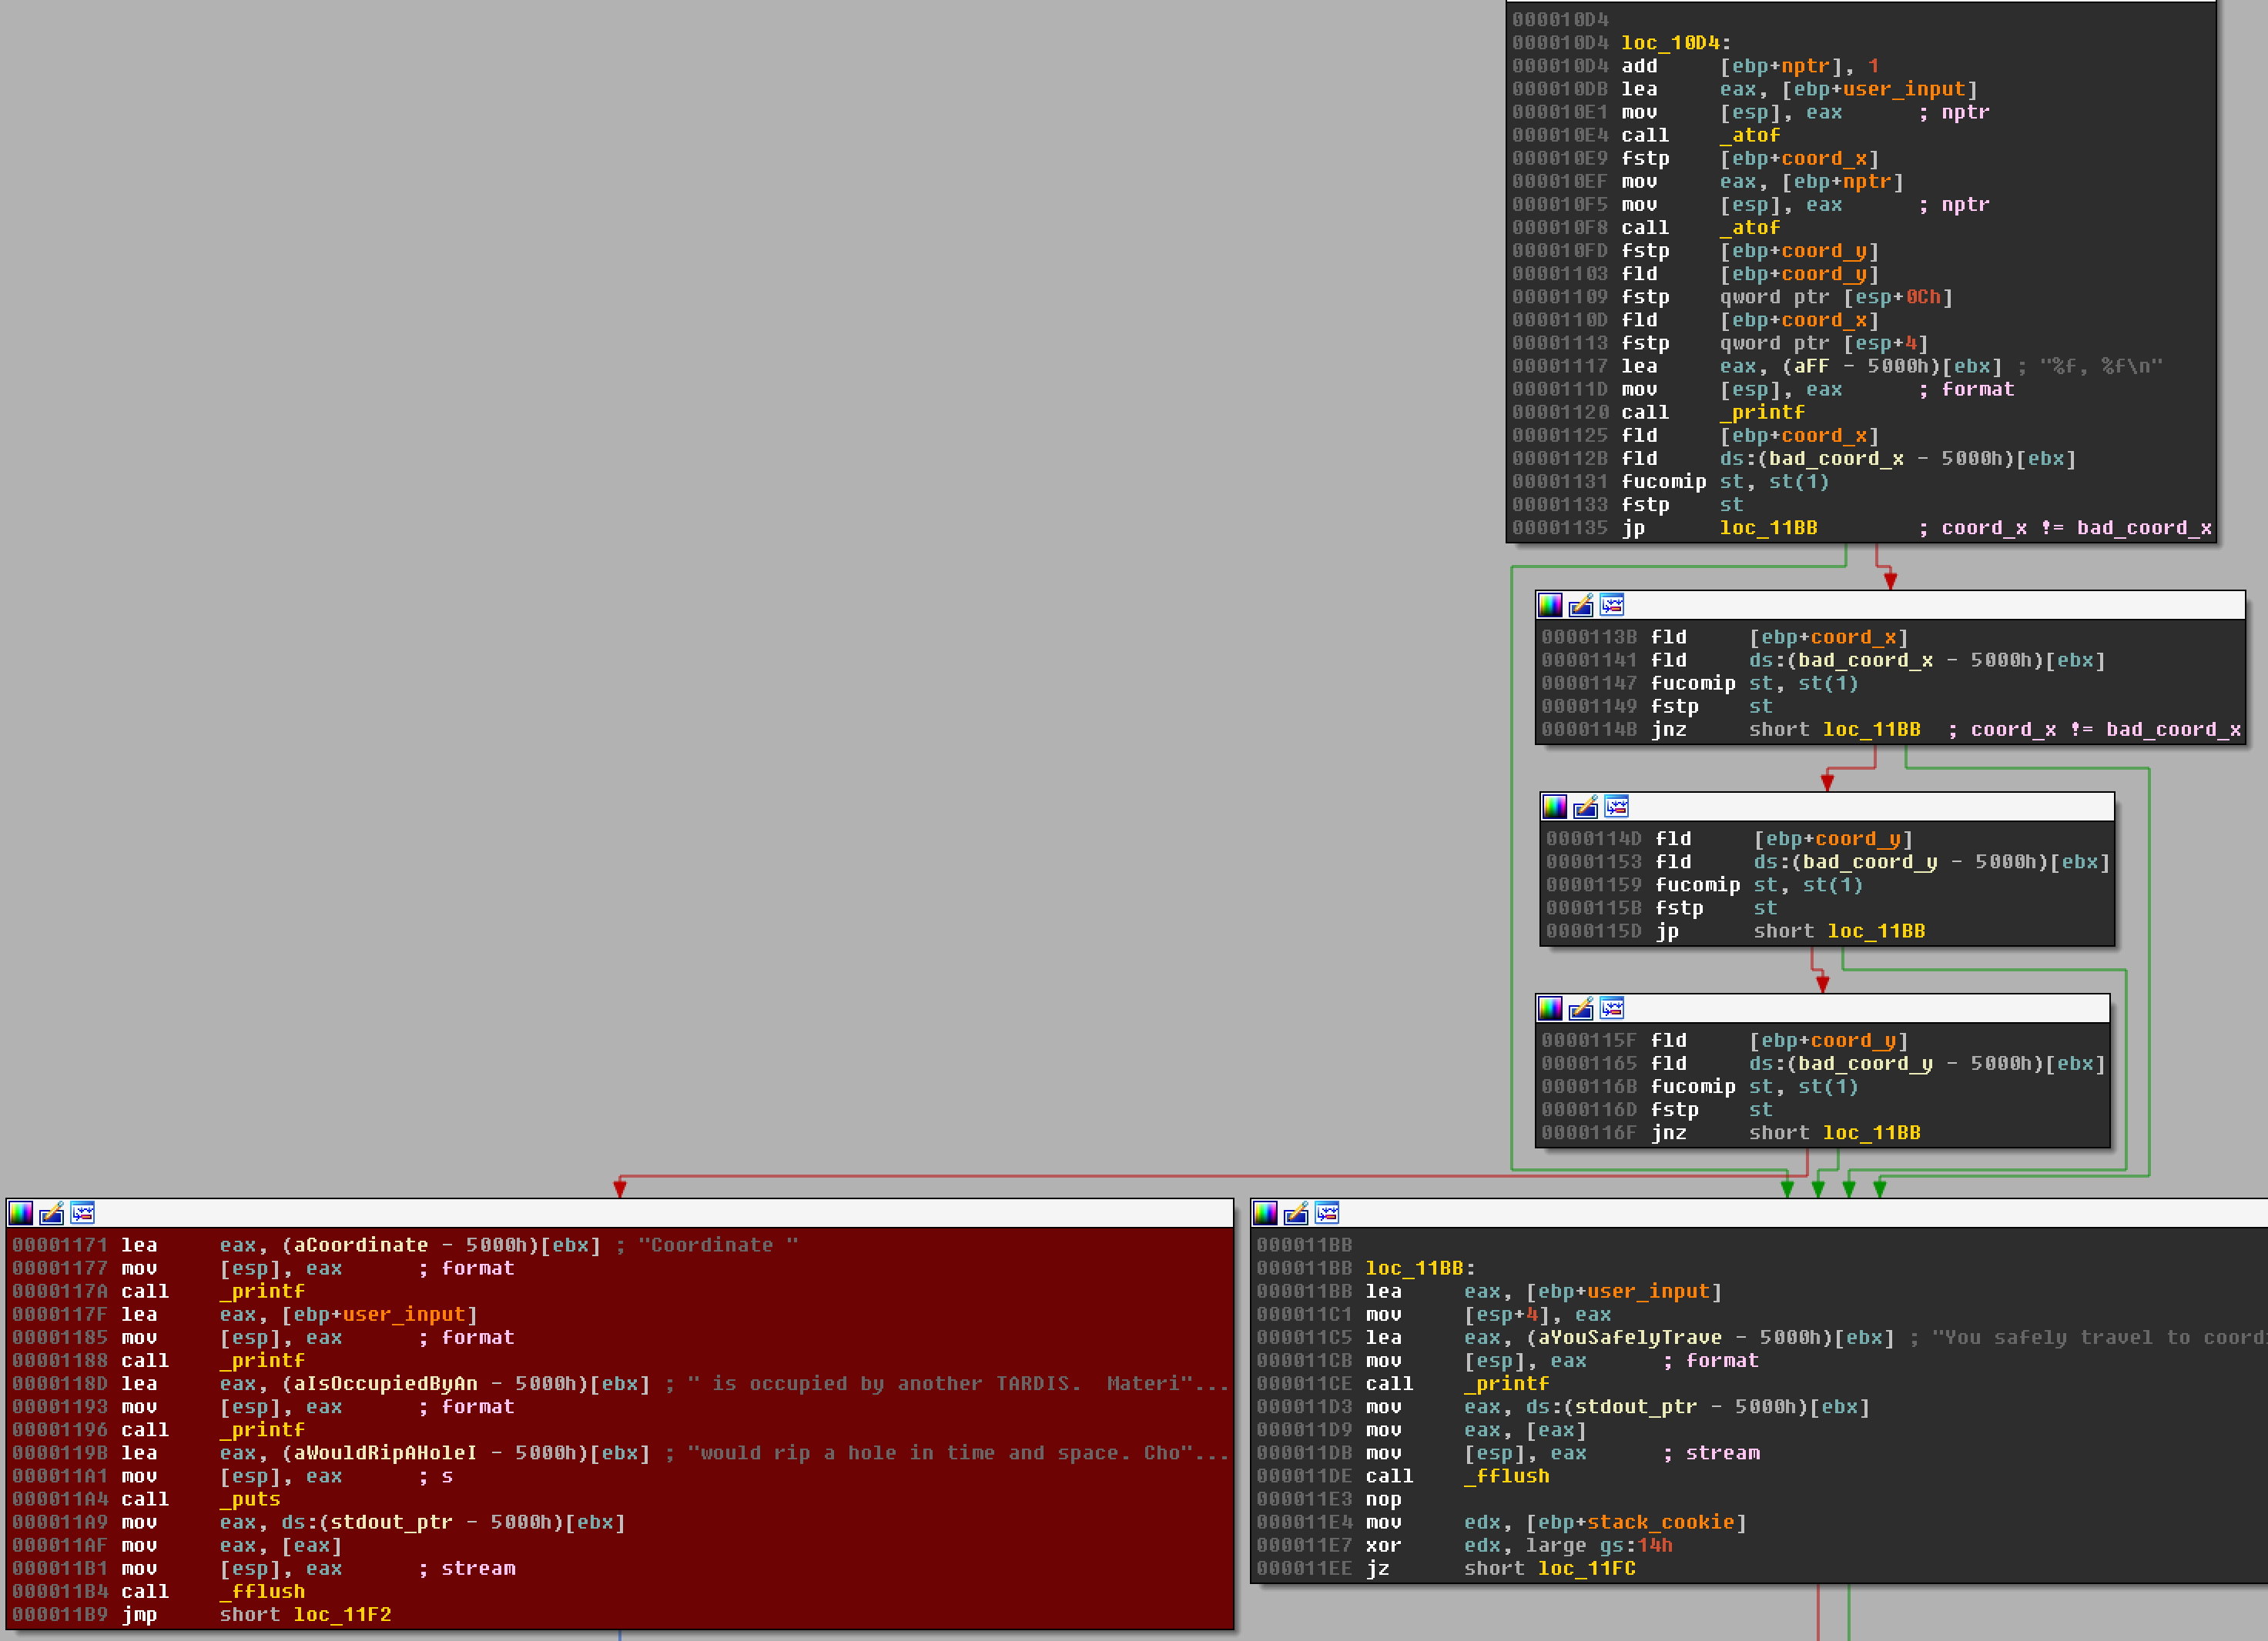The image size is (2268, 1641).
Task: Click group icon on the 0000114D block
Action: tap(1617, 807)
